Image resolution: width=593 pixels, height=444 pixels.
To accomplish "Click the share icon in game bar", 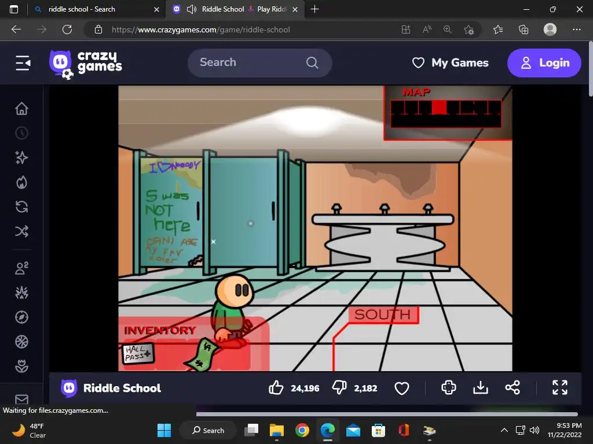I will (513, 388).
